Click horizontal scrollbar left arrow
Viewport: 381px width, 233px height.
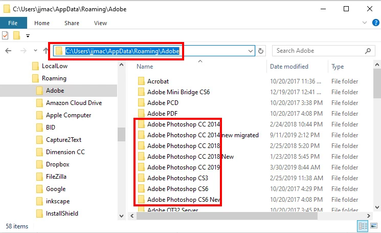point(132,216)
